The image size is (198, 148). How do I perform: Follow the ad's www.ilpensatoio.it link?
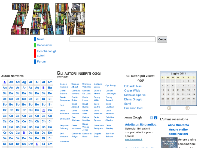[x=134, y=139]
